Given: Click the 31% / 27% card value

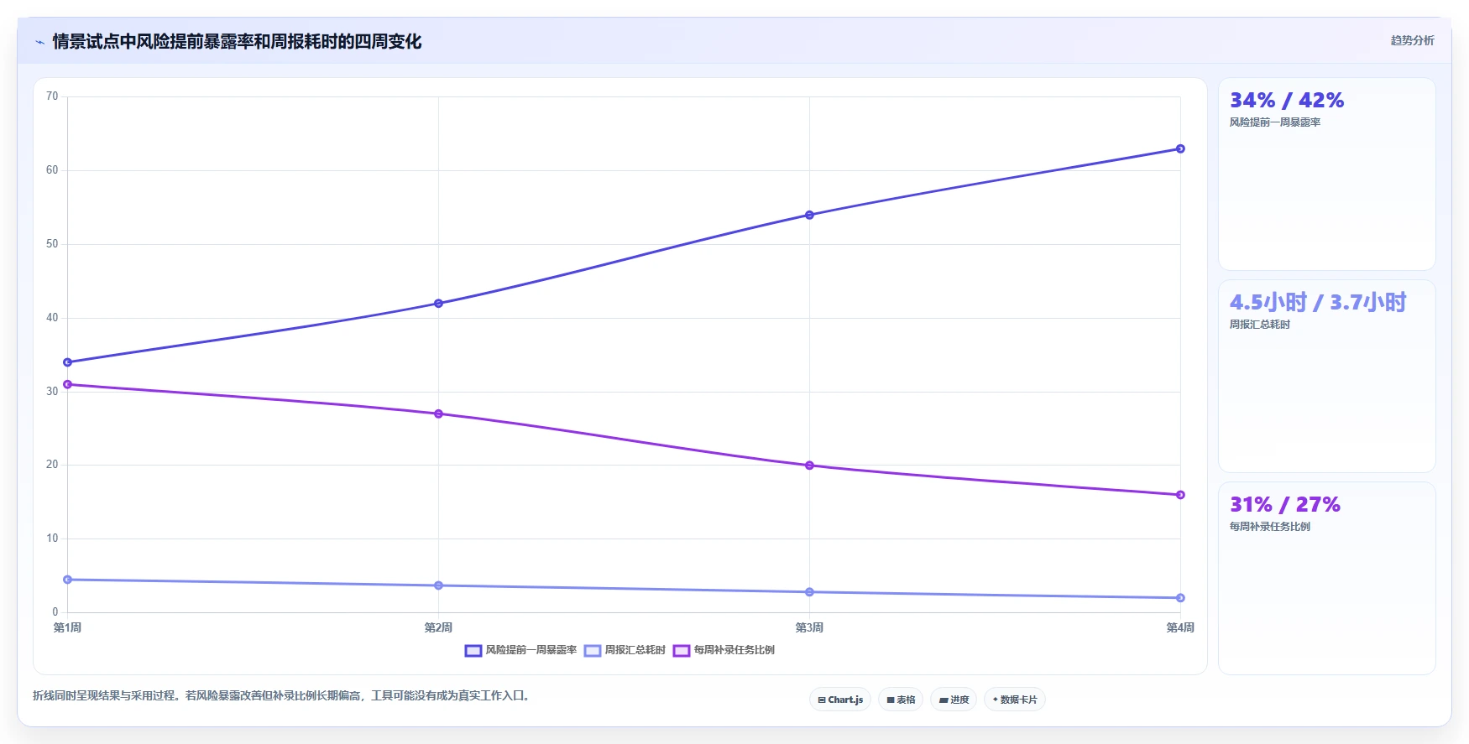Looking at the screenshot, I should pos(1285,505).
